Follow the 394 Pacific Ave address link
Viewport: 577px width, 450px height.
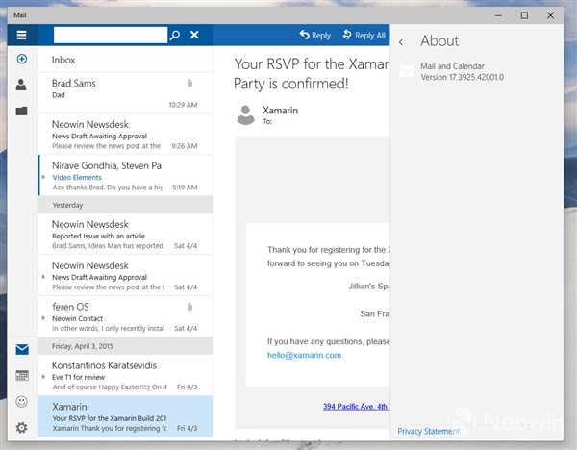point(356,407)
